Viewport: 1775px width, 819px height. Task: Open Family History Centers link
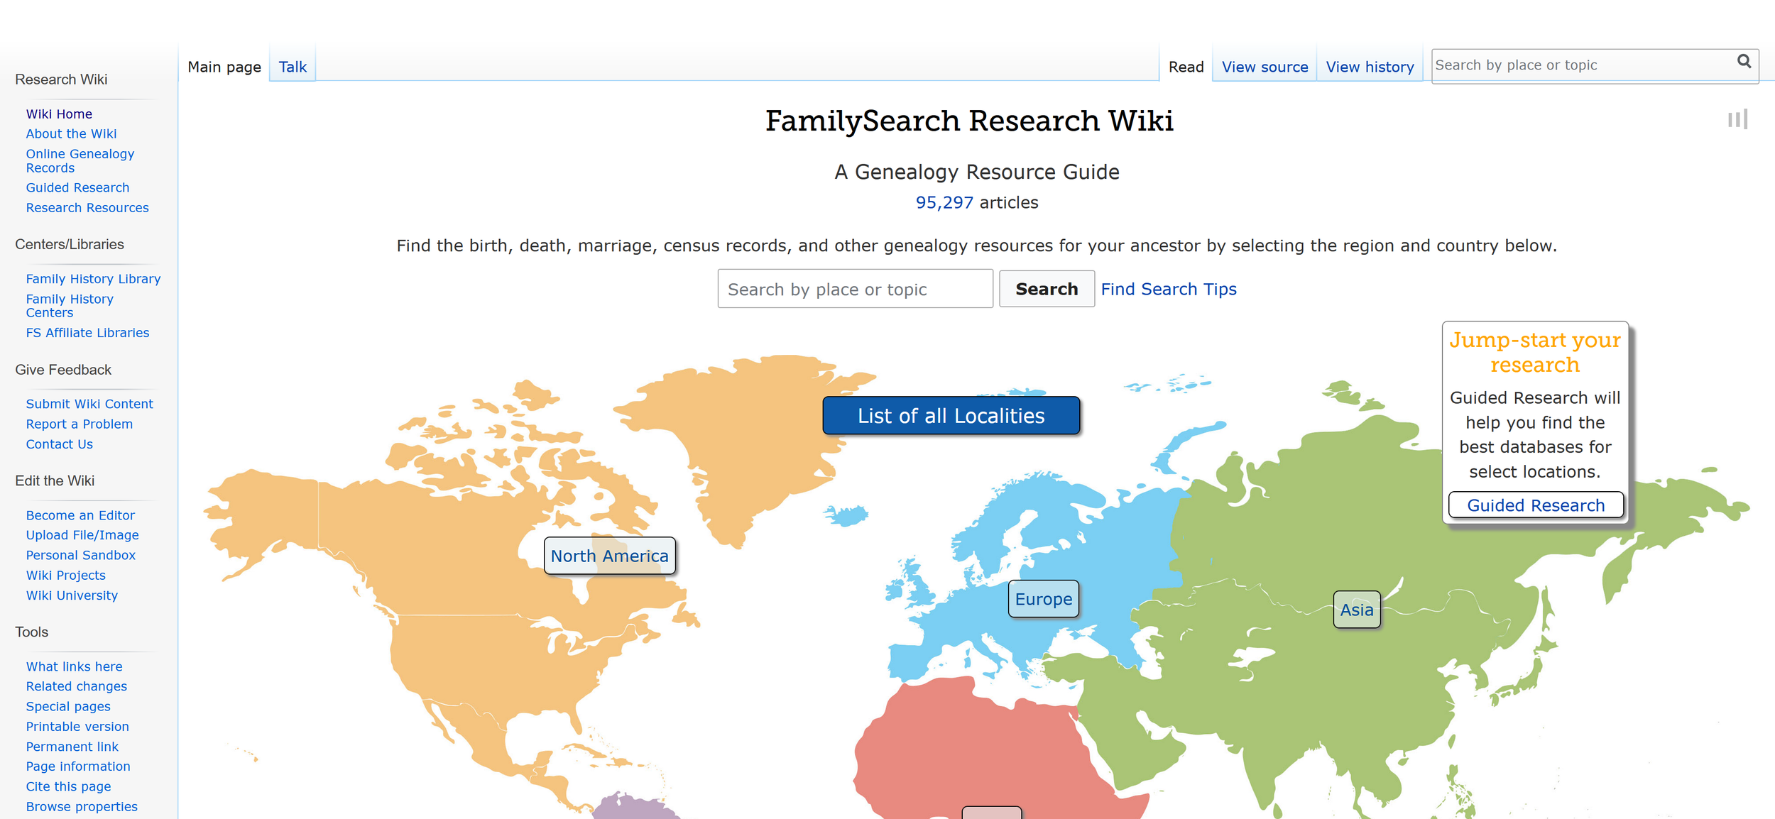[70, 305]
